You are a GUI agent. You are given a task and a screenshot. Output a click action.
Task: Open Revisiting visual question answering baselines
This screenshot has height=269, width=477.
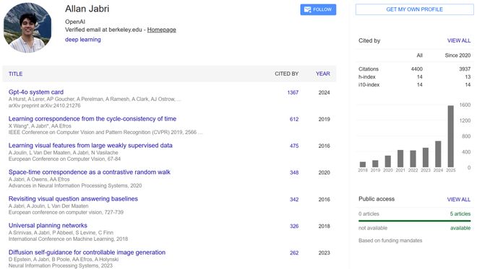pos(73,199)
